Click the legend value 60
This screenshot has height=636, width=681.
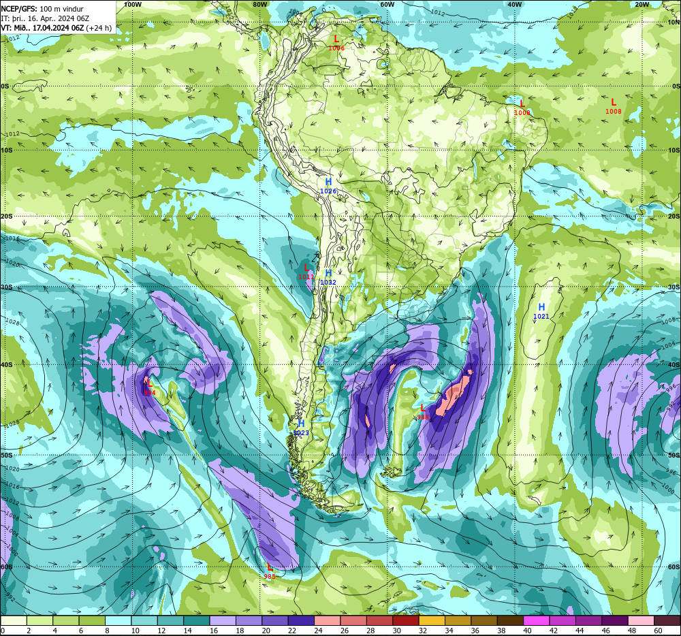point(658,631)
